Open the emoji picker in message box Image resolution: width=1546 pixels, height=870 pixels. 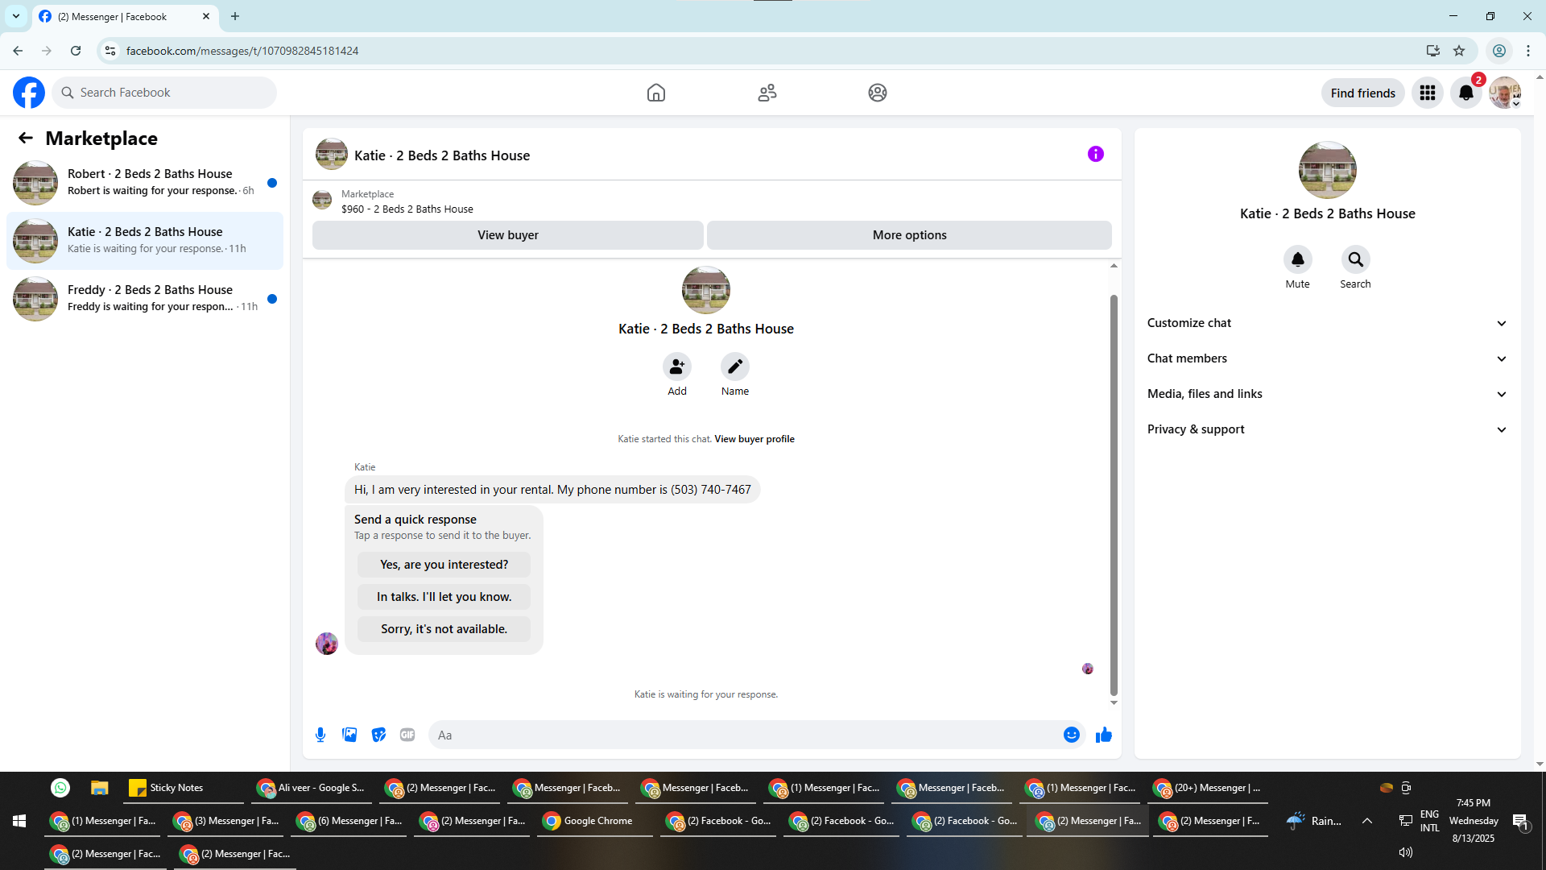coord(1071,735)
